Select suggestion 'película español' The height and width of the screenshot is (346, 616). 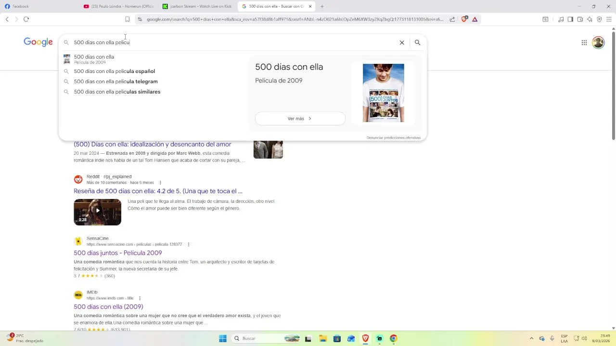pos(154,71)
